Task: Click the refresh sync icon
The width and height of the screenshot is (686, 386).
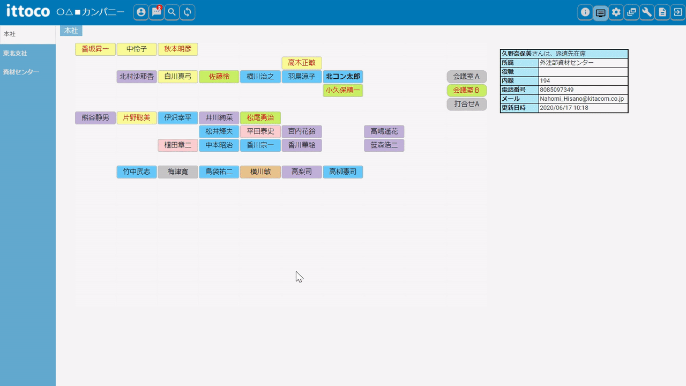Action: click(187, 12)
